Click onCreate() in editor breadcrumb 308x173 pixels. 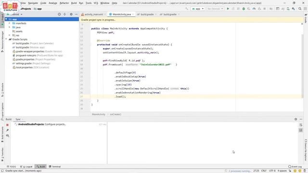(115, 114)
